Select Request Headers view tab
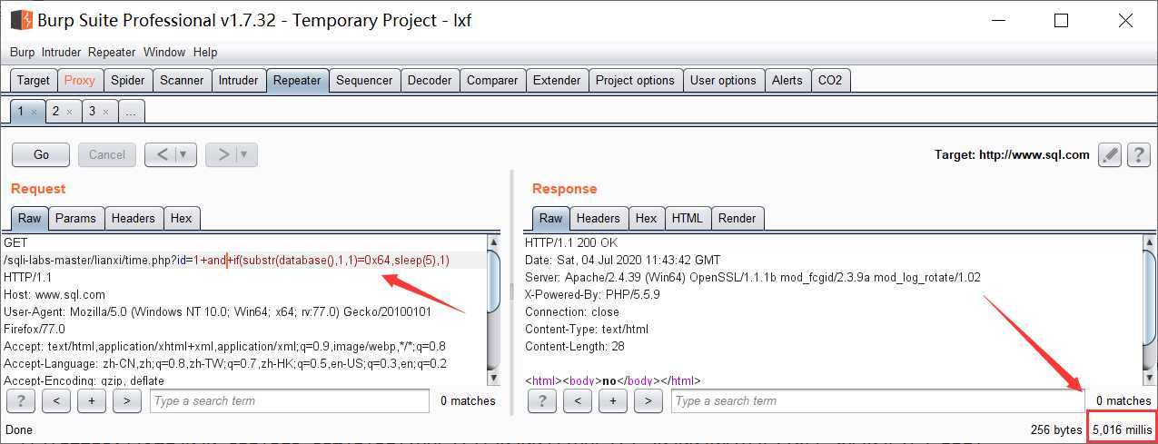This screenshot has height=444, width=1158. click(x=134, y=218)
